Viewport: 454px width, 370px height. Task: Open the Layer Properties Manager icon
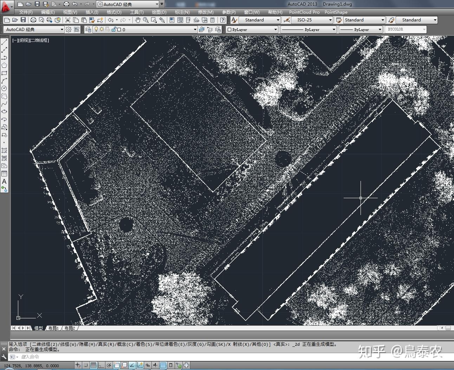pos(88,30)
